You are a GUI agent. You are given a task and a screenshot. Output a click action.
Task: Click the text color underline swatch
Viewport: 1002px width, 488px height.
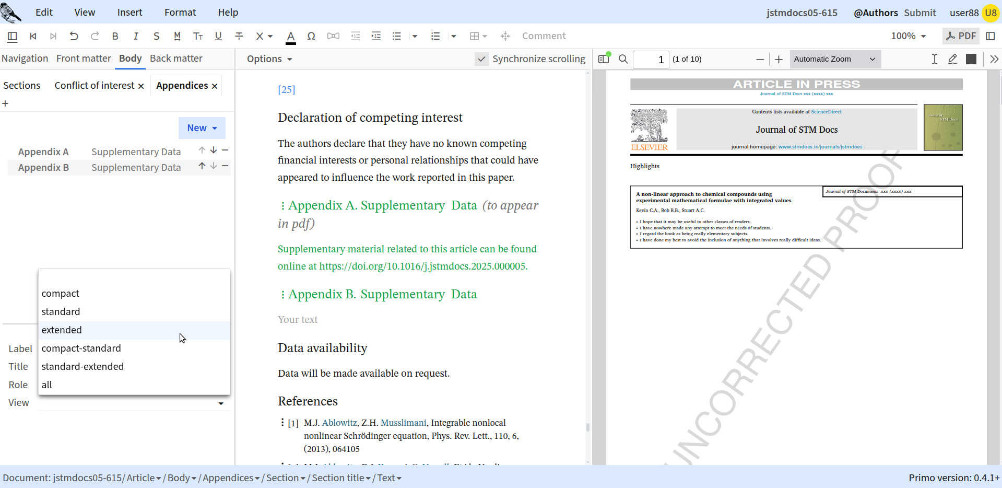click(x=291, y=37)
